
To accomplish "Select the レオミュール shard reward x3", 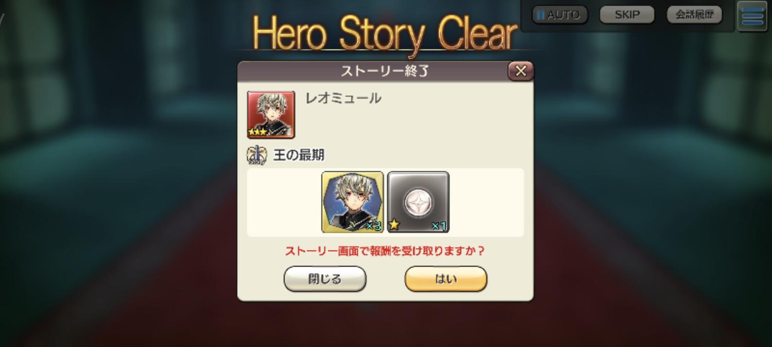I will click(x=353, y=202).
